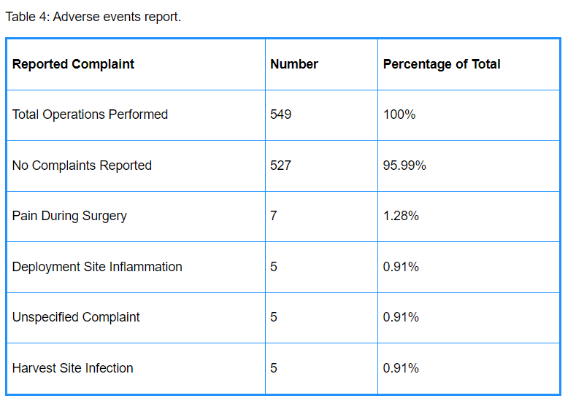Viewport: 576px width, 409px height.
Task: Click the "Percentage of Total" header cell
Action: coord(442,64)
